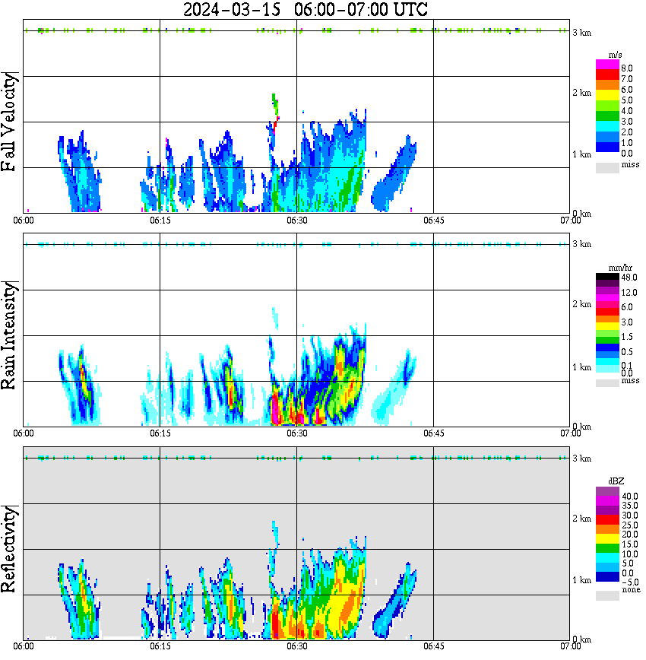
Task: Pick the dark blue 0.0 m/s velocity swatch
Action: 607,148
